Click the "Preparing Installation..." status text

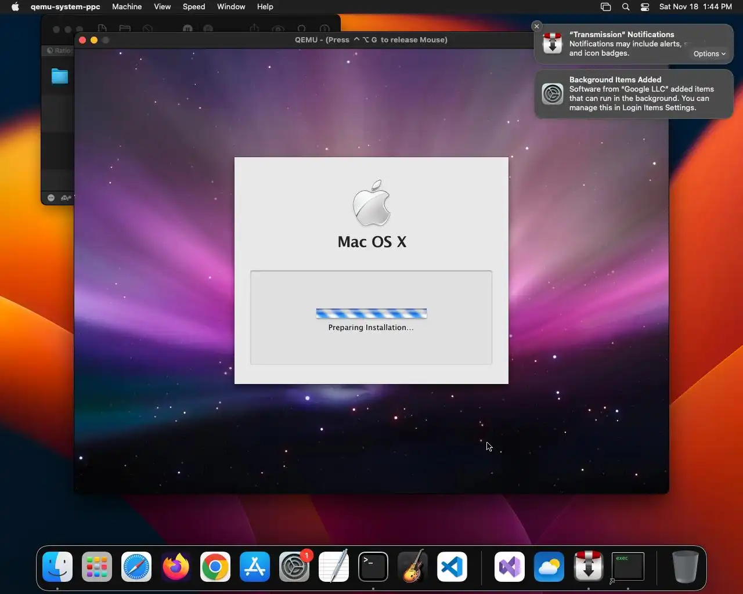pyautogui.click(x=371, y=328)
